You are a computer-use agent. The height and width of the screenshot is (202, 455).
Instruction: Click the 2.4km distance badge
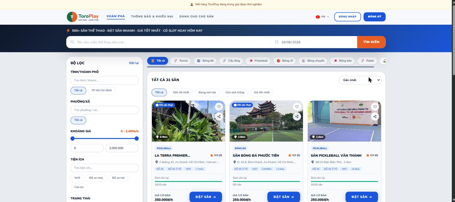[x=318, y=137]
